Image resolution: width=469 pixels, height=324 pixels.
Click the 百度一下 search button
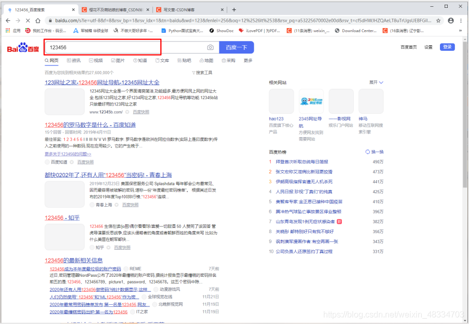click(x=236, y=47)
